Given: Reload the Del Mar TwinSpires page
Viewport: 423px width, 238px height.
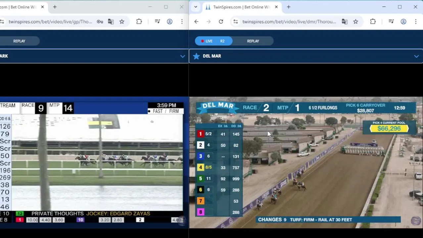Looking at the screenshot, I should pos(221,21).
